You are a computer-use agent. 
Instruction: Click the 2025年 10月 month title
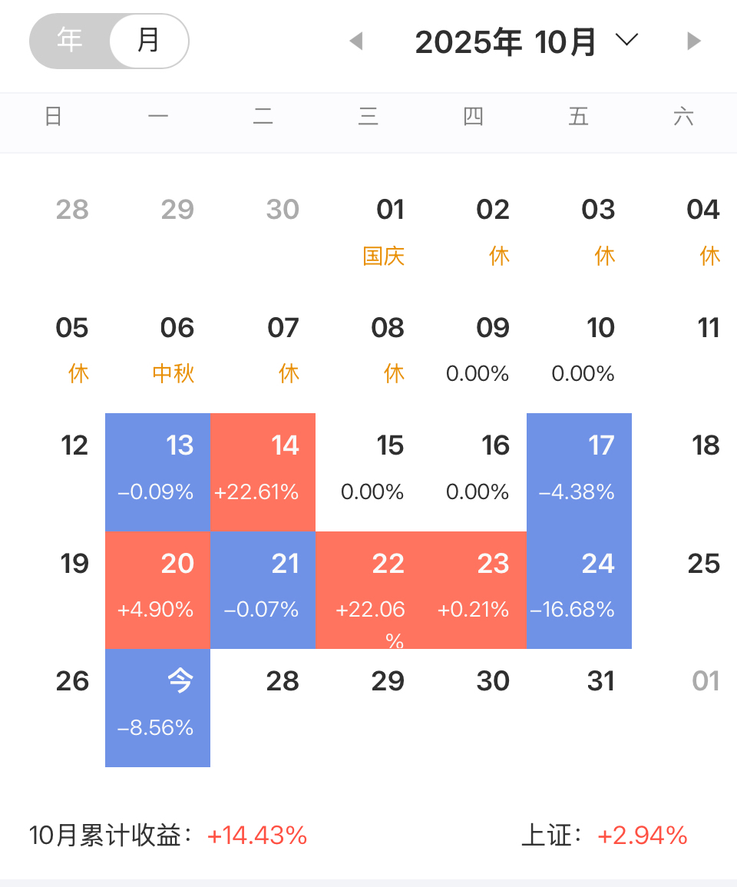coord(505,42)
